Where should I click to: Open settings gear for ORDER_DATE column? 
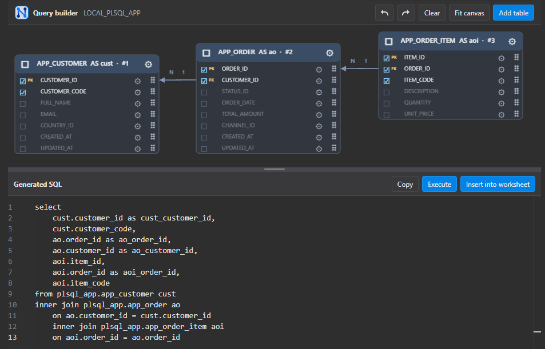[x=319, y=103]
